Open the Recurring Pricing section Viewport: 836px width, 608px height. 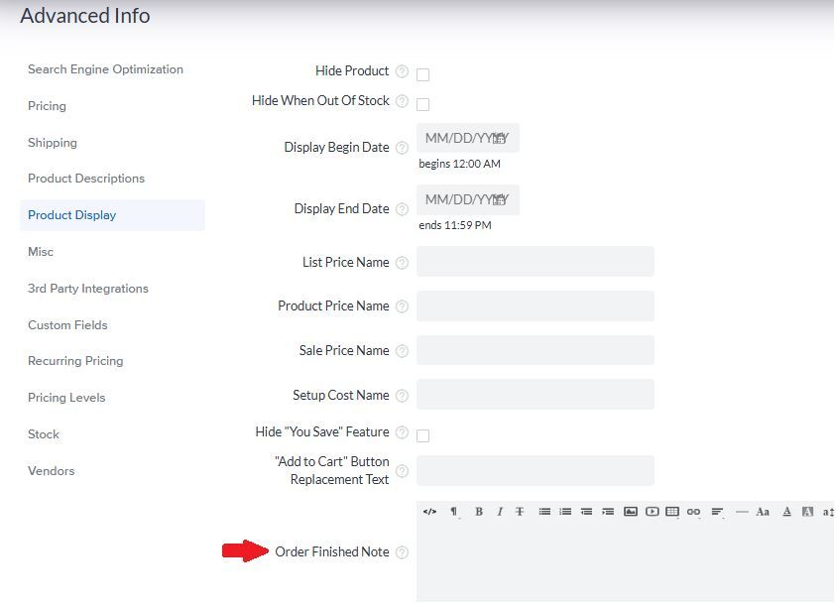(x=75, y=361)
